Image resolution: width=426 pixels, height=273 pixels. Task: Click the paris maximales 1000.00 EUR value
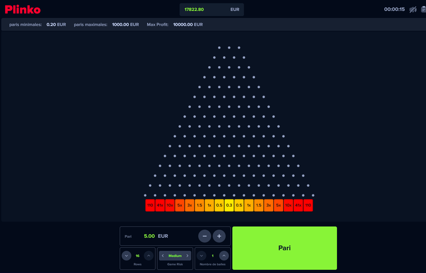pos(125,24)
